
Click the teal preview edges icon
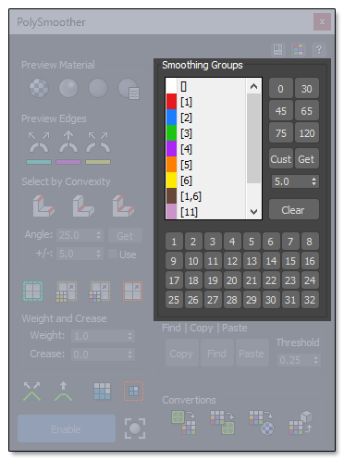click(x=39, y=148)
